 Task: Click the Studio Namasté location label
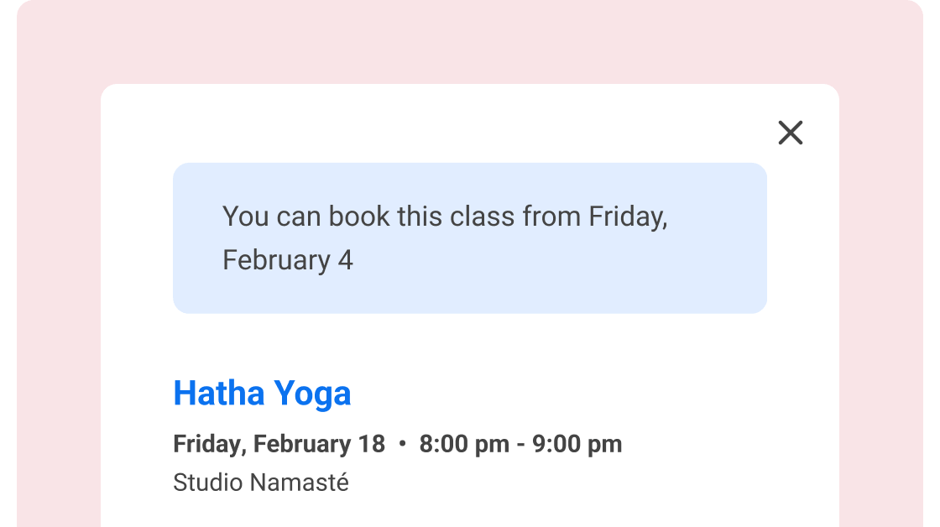260,483
